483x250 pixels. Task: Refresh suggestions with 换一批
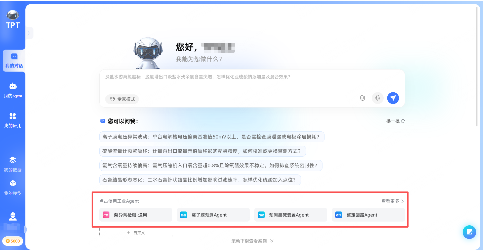(395, 121)
